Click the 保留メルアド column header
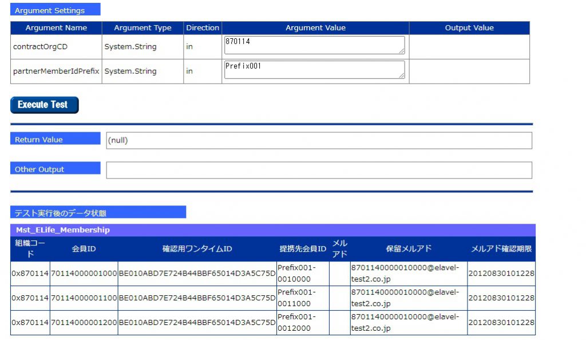 click(x=409, y=249)
